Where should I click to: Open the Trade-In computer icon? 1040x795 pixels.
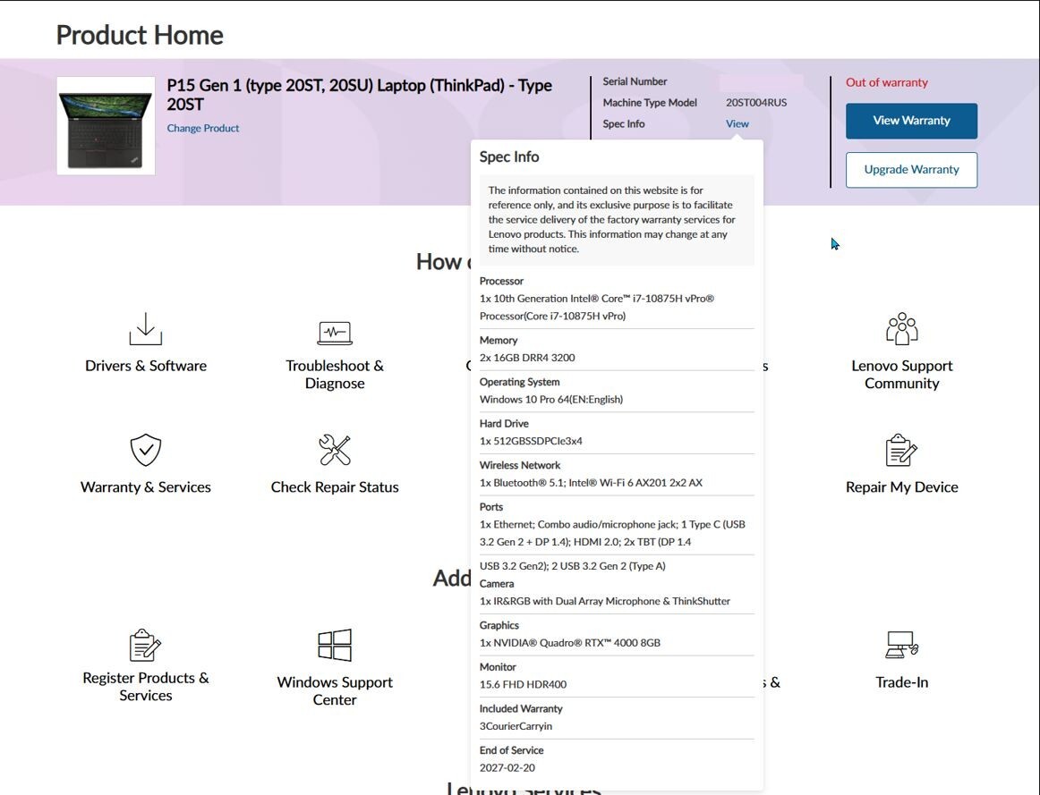tap(902, 645)
